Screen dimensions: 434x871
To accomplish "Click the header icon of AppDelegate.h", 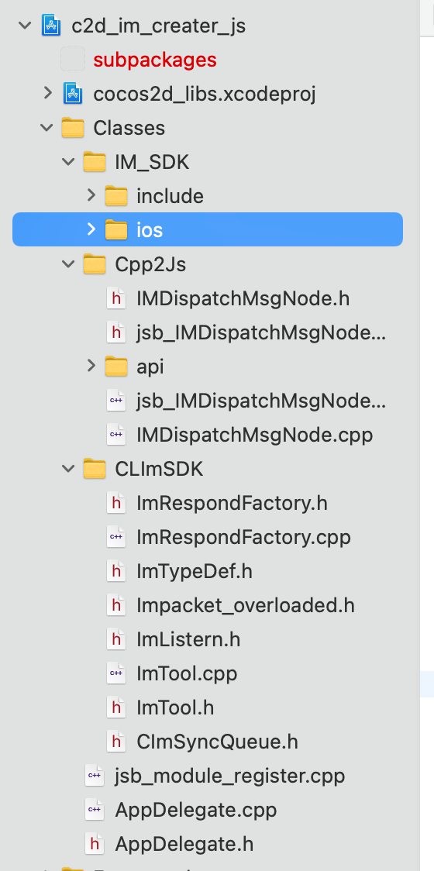I will [95, 844].
